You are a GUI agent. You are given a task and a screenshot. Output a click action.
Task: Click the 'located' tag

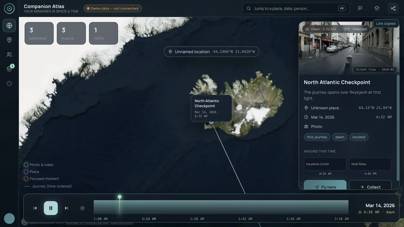pyautogui.click(x=359, y=137)
